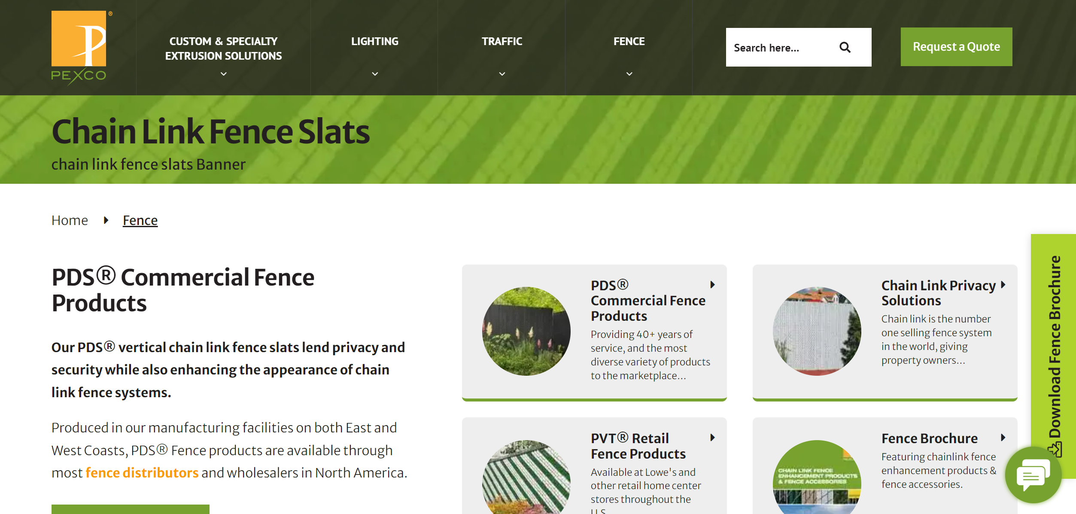This screenshot has width=1076, height=514.
Task: Go to Home breadcrumb link
Action: tap(70, 220)
